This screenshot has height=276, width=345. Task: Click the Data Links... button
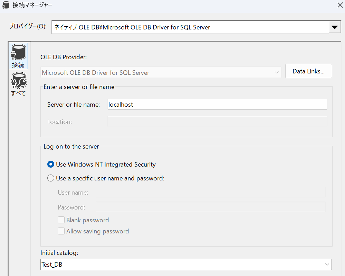point(308,71)
